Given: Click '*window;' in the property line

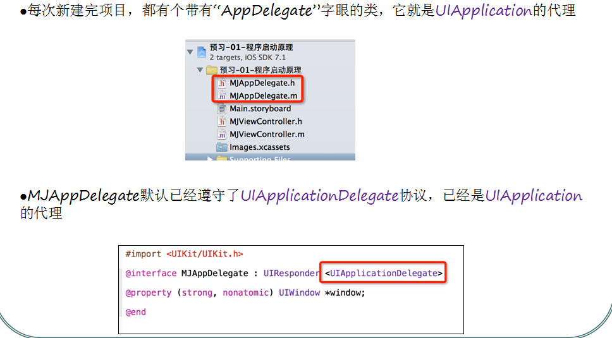Looking at the screenshot, I should click(345, 293).
